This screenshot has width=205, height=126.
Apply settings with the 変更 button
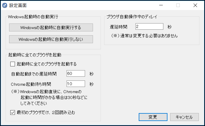[x=153, y=117]
